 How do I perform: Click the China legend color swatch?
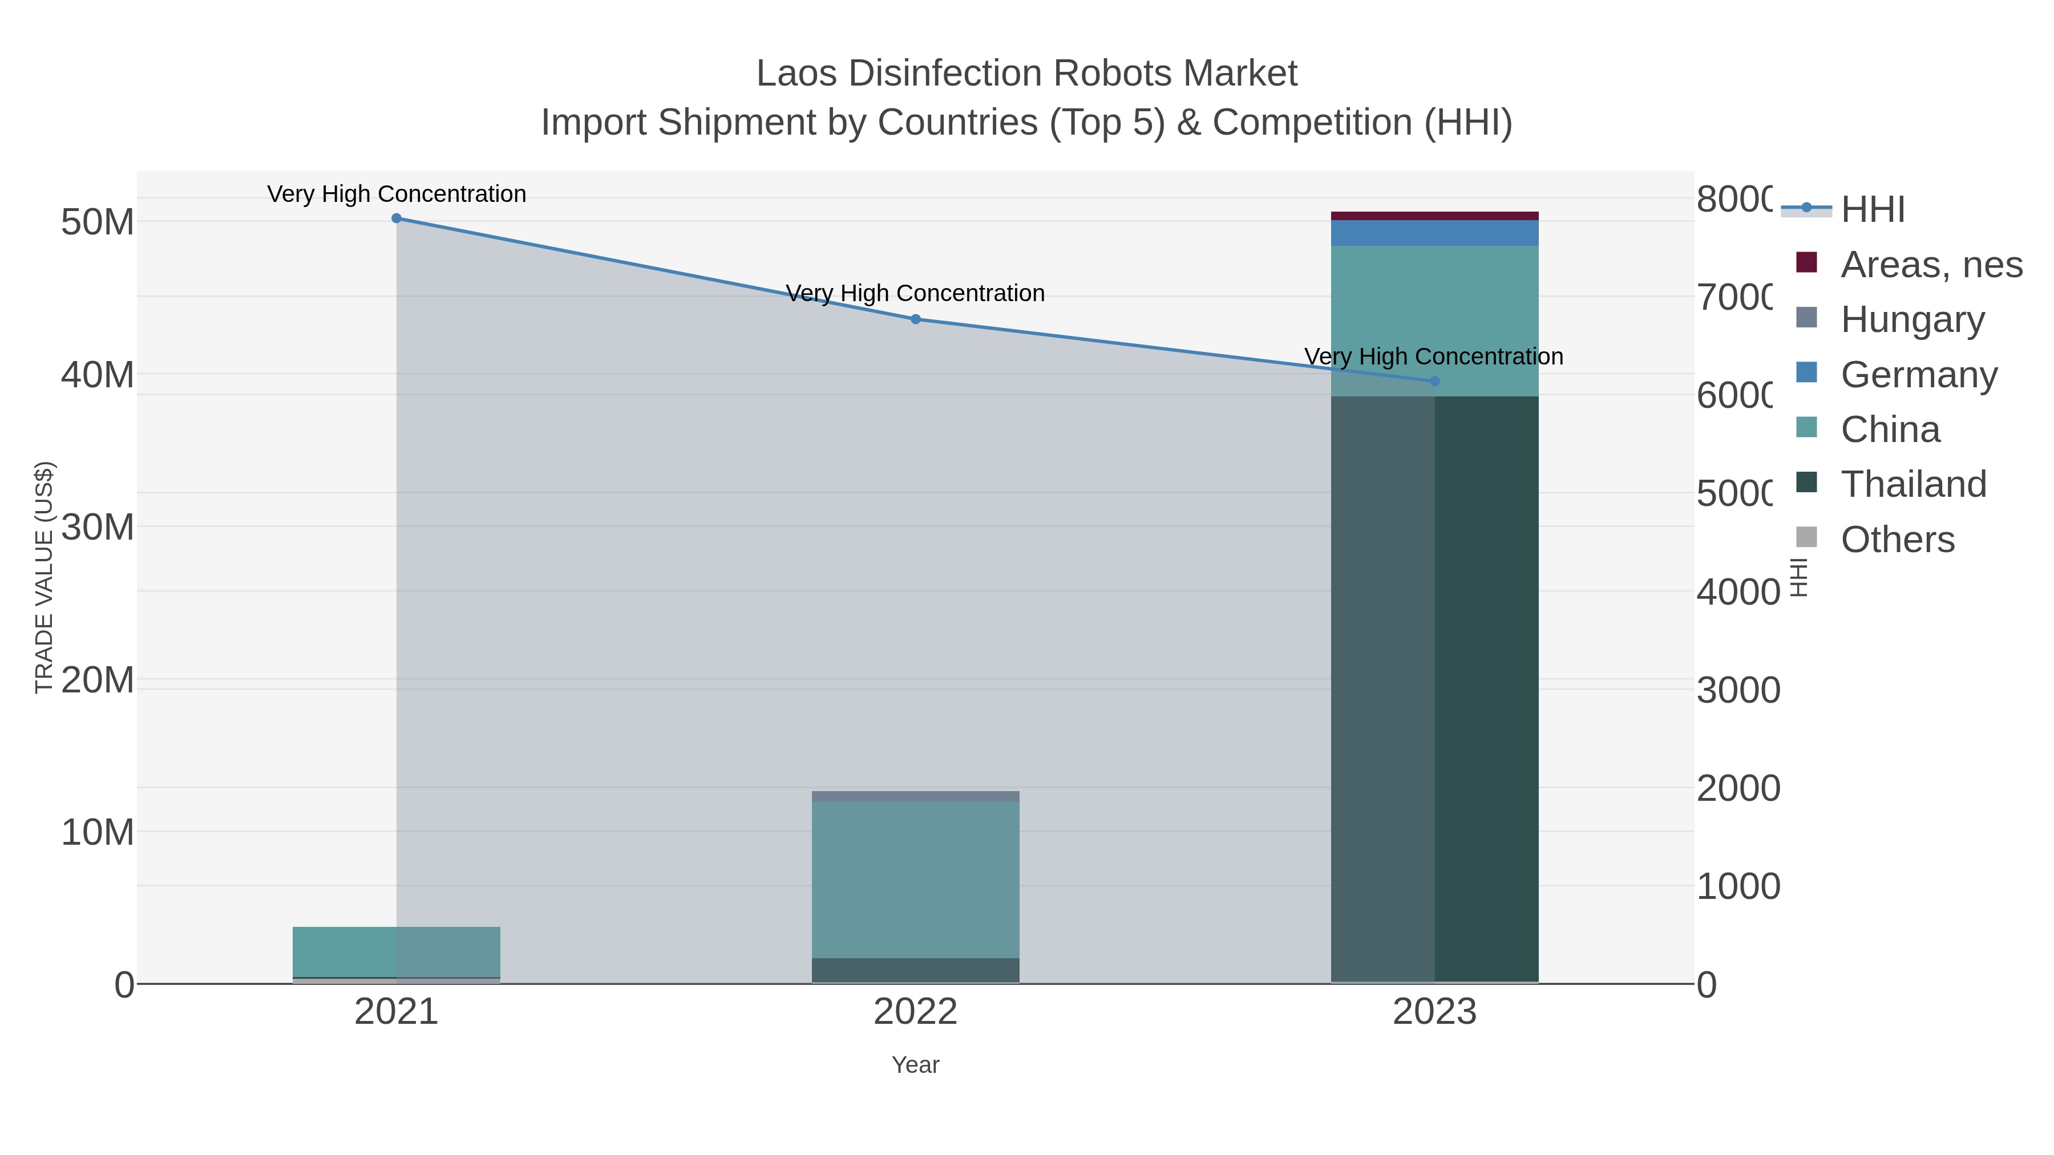click(x=1806, y=427)
